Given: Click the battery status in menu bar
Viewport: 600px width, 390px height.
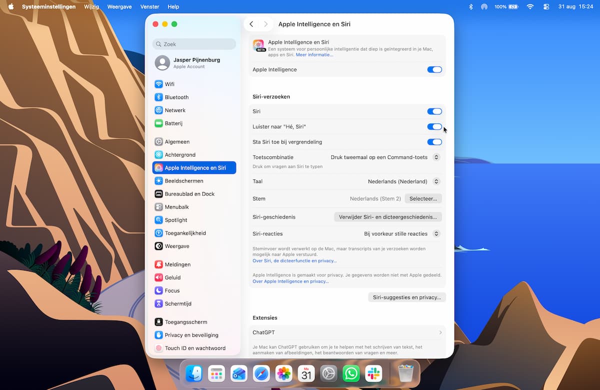Looking at the screenshot, I should coord(506,6).
